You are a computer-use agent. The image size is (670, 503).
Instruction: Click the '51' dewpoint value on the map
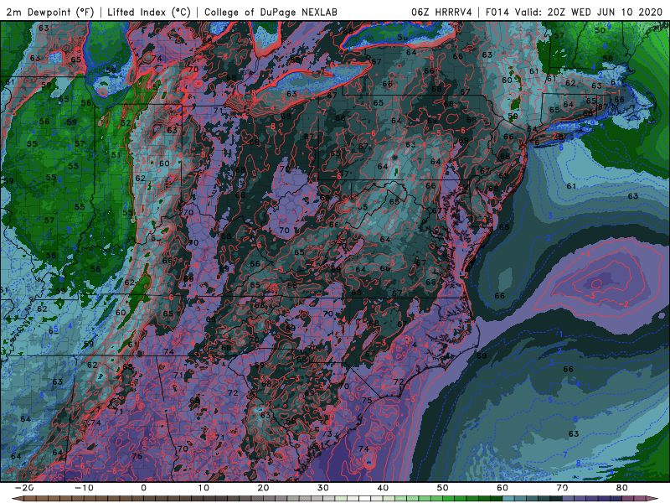pos(116,154)
